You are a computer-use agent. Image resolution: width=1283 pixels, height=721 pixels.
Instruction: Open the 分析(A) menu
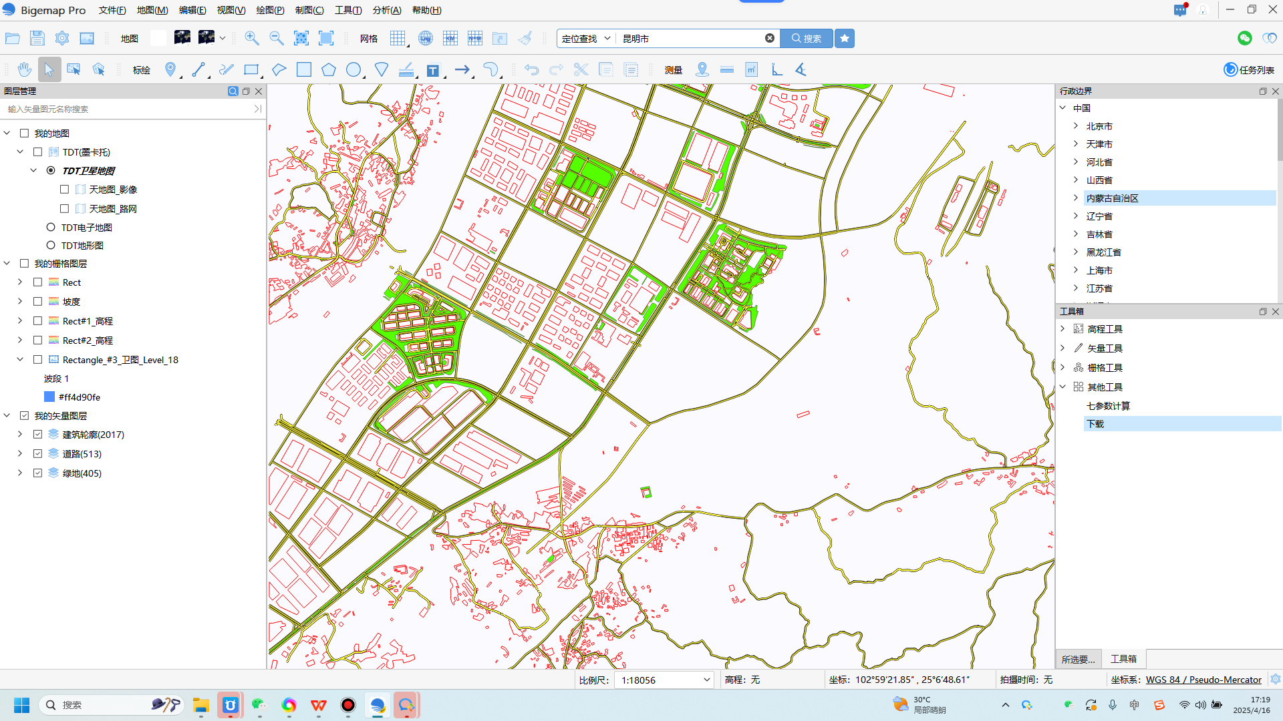387,10
